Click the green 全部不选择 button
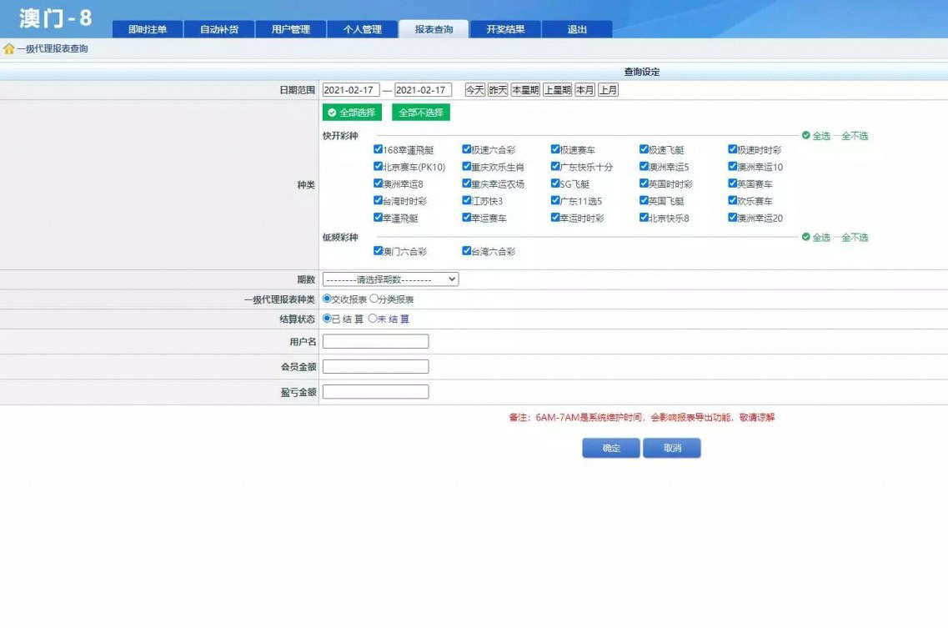The width and height of the screenshot is (948, 628). (420, 113)
